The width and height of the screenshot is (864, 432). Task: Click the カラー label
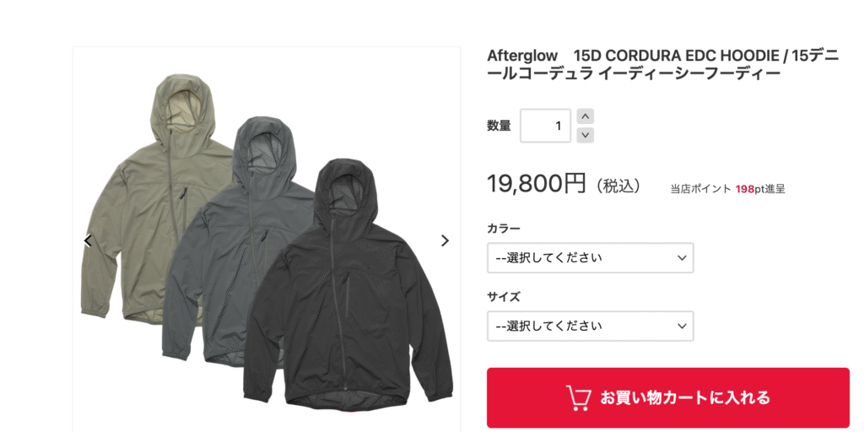point(504,229)
